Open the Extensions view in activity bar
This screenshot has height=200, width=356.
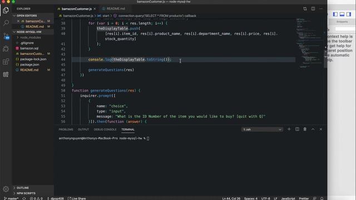(x=6, y=62)
